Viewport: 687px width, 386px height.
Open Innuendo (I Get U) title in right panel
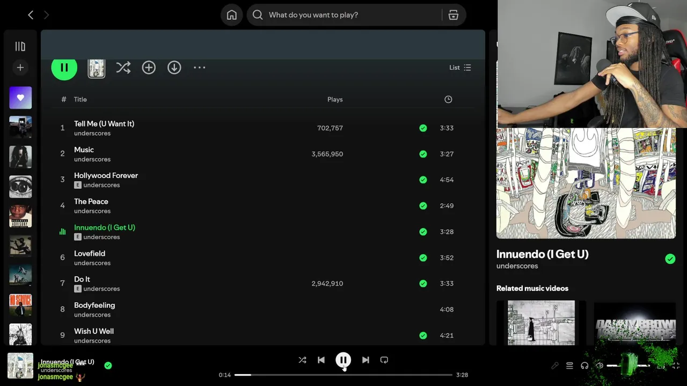542,254
